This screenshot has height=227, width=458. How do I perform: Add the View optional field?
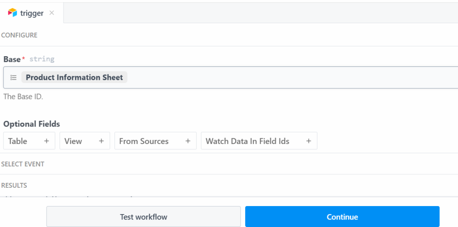pyautogui.click(x=73, y=141)
